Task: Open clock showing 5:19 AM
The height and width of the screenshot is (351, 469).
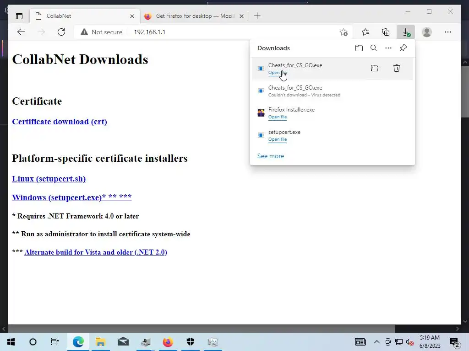Action: pos(430,342)
